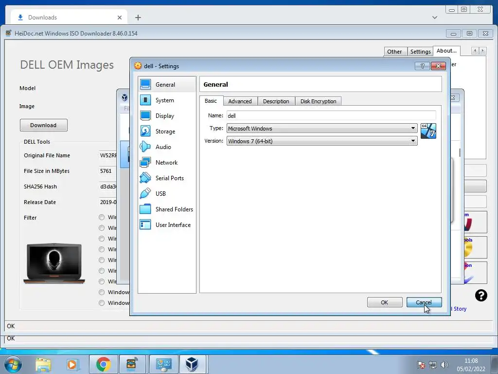Expand the Version dropdown showing Windows 7 (64-bit)

tap(322, 141)
